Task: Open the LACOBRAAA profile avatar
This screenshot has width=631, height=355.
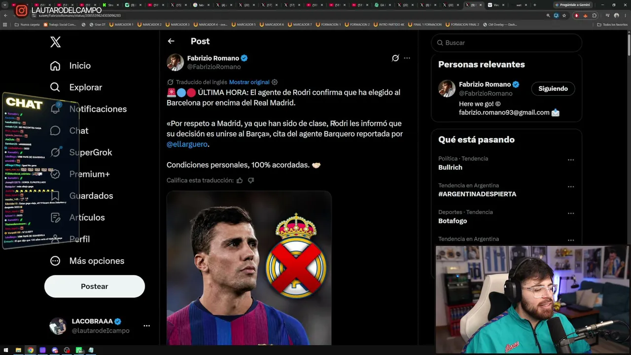Action: point(58,326)
